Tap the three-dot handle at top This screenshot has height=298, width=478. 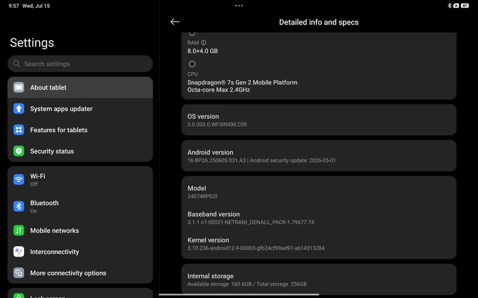tap(239, 5)
